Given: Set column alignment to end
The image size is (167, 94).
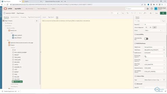Looking at the screenshot, I should (x=154, y=27).
